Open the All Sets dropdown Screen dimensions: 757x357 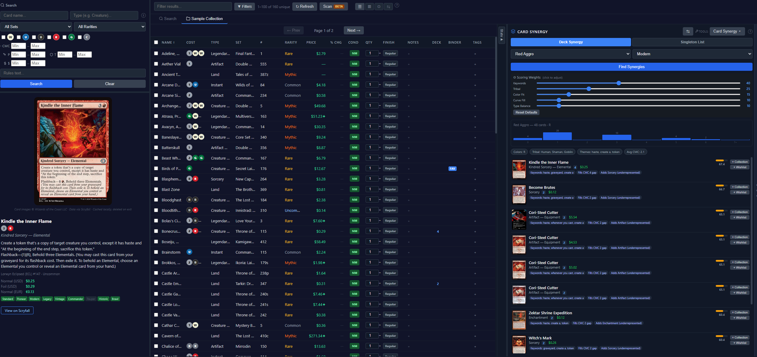point(36,27)
